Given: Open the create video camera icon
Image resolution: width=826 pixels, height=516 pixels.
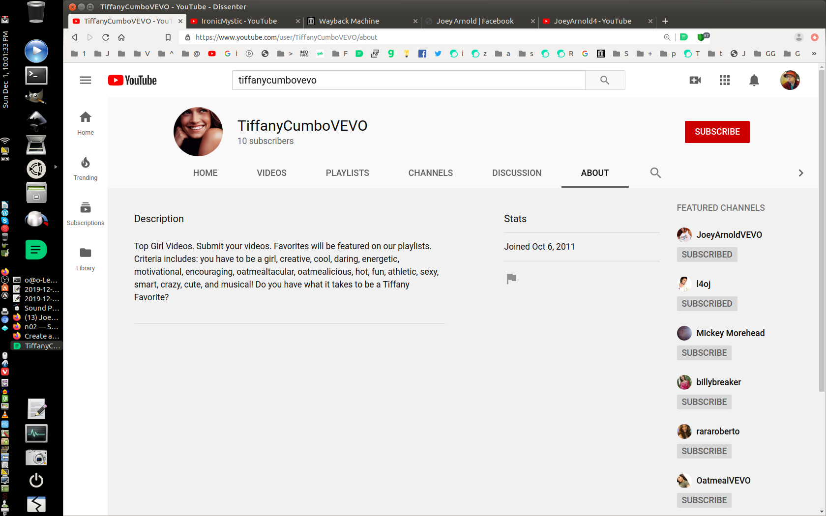Looking at the screenshot, I should tap(695, 80).
